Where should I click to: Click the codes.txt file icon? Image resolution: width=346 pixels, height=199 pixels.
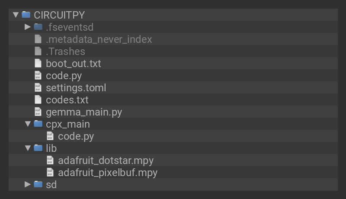(x=38, y=99)
